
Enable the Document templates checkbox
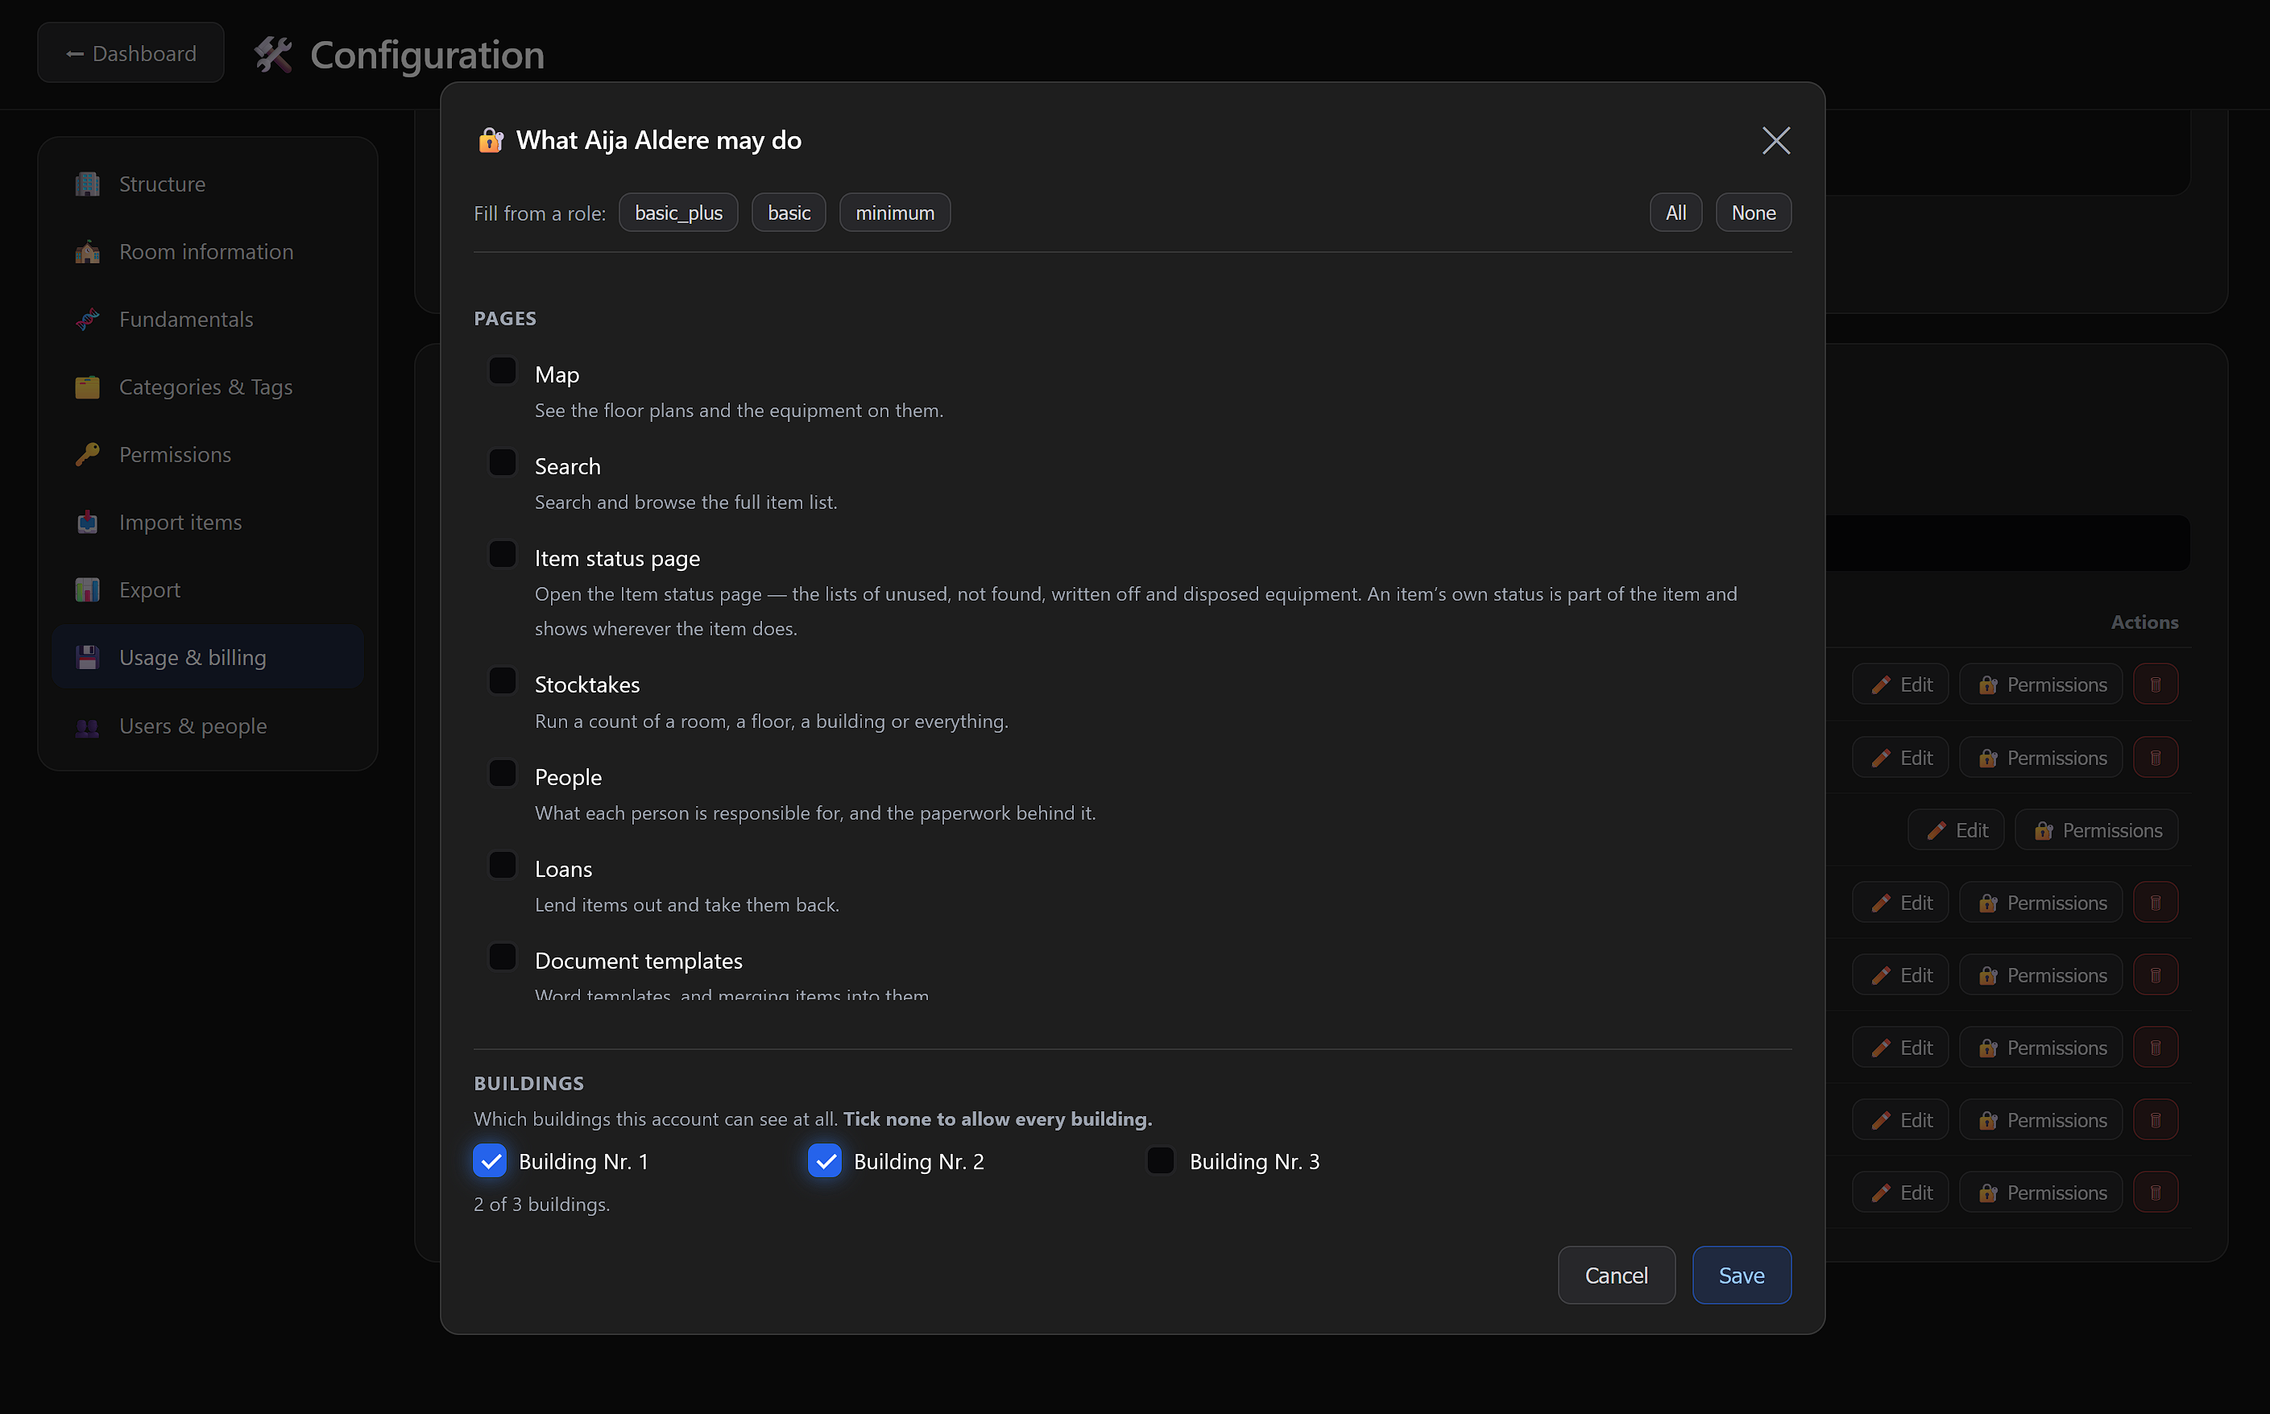[503, 957]
